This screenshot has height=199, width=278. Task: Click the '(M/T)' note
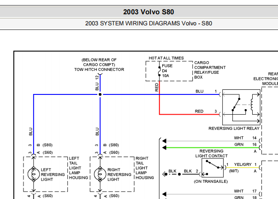(234, 171)
